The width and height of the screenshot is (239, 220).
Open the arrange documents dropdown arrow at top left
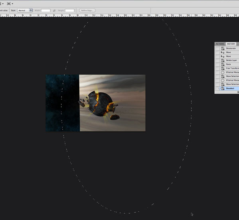tap(3, 4)
